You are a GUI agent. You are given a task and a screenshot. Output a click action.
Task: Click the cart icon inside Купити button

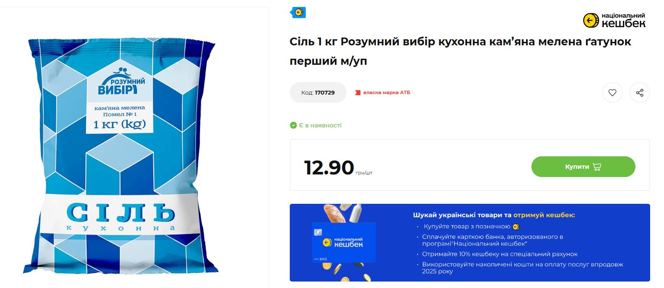click(x=597, y=167)
